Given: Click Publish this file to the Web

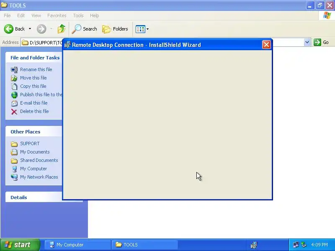Looking at the screenshot, I should click(x=41, y=95).
